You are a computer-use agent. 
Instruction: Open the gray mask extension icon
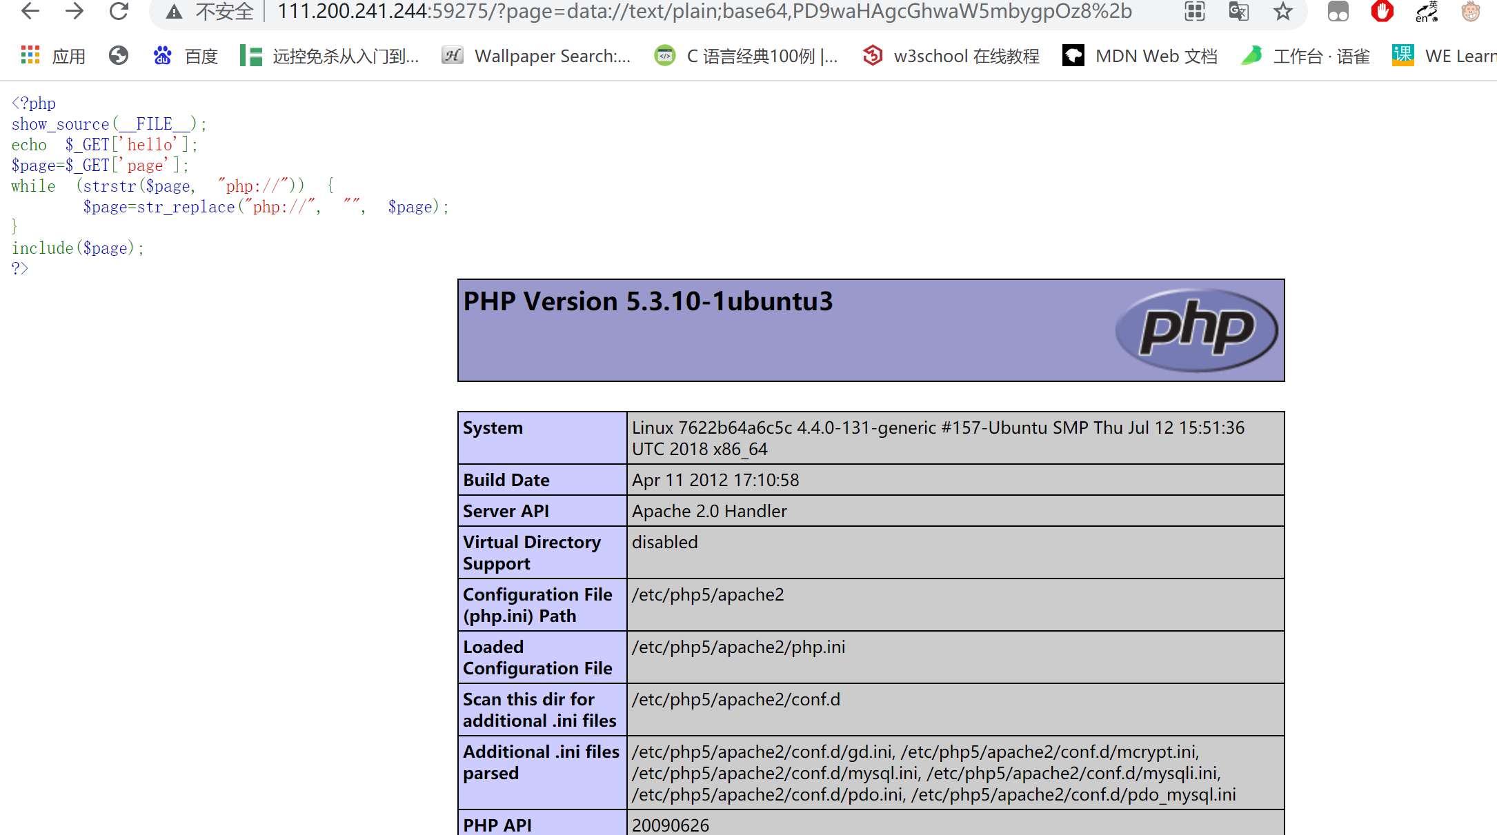click(x=1338, y=12)
